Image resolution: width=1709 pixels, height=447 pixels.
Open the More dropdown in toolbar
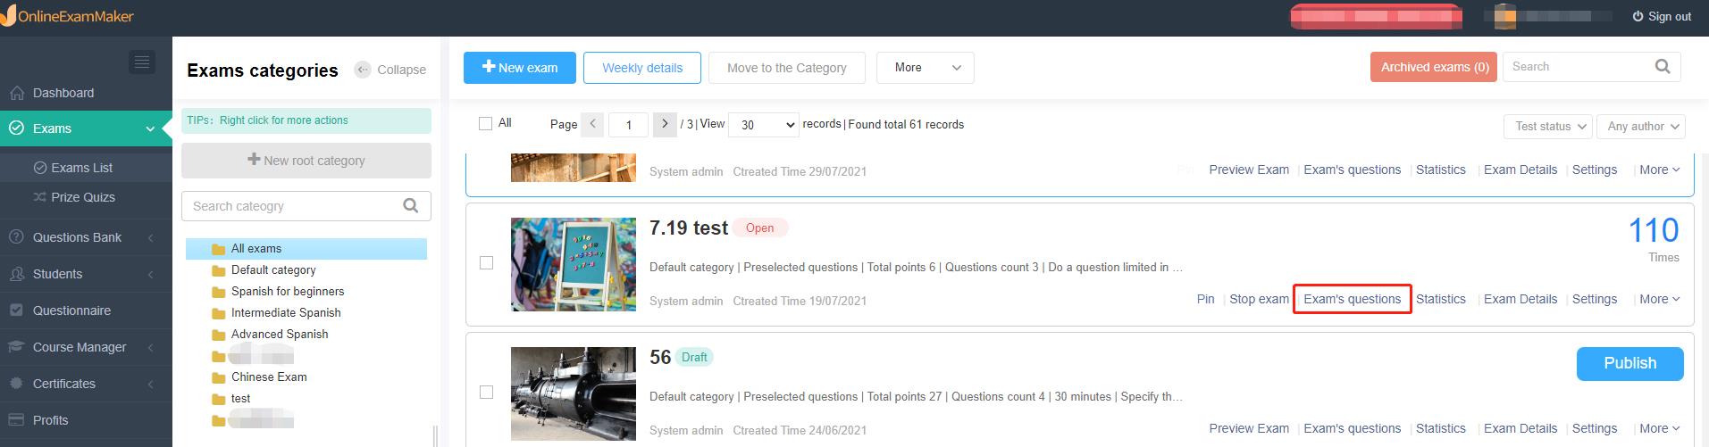tap(926, 68)
